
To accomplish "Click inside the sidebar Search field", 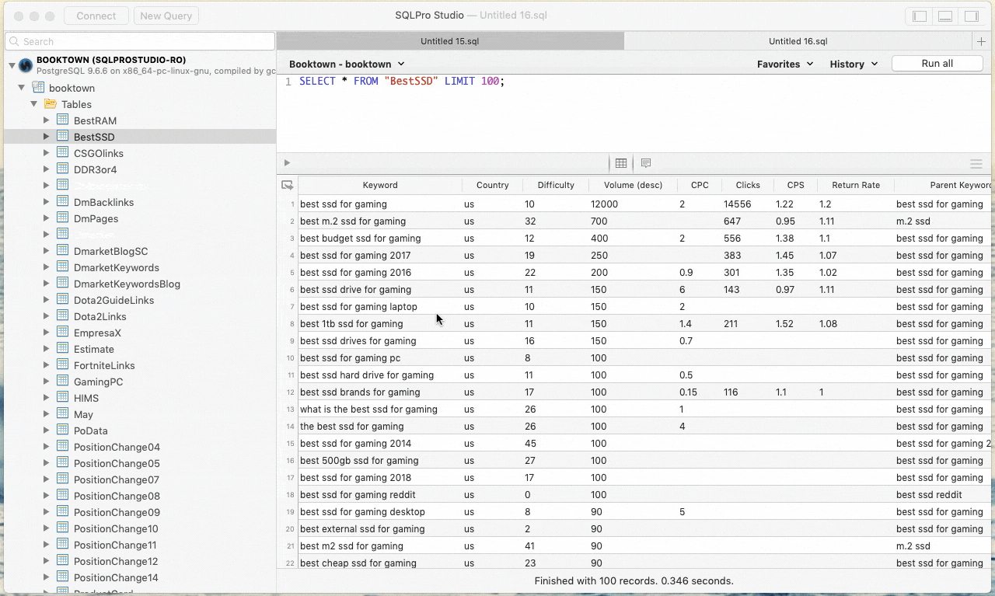I will (x=140, y=40).
